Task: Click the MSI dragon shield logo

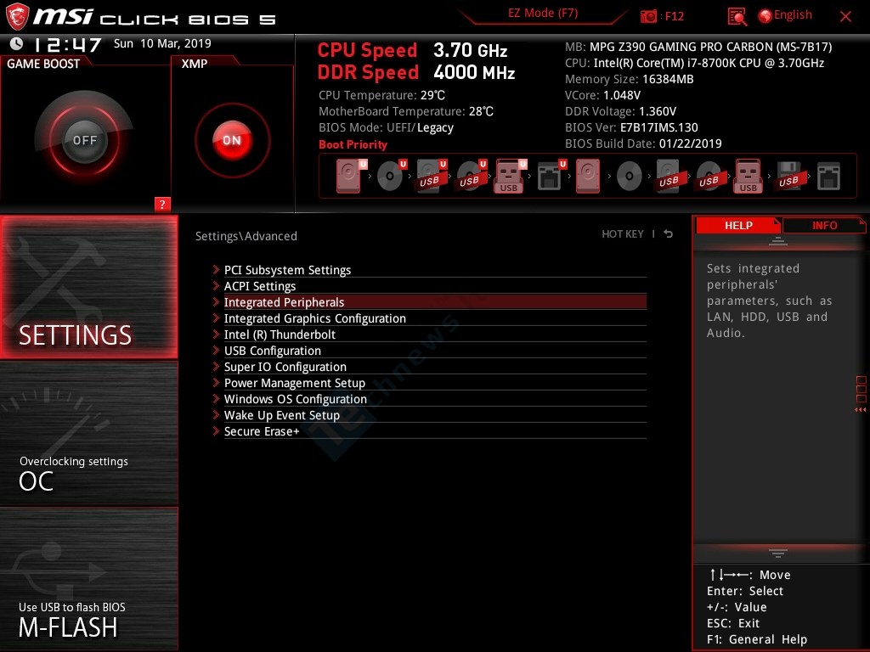Action: [19, 16]
